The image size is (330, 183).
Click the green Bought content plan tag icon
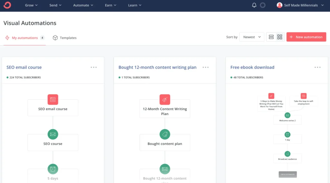(165, 134)
